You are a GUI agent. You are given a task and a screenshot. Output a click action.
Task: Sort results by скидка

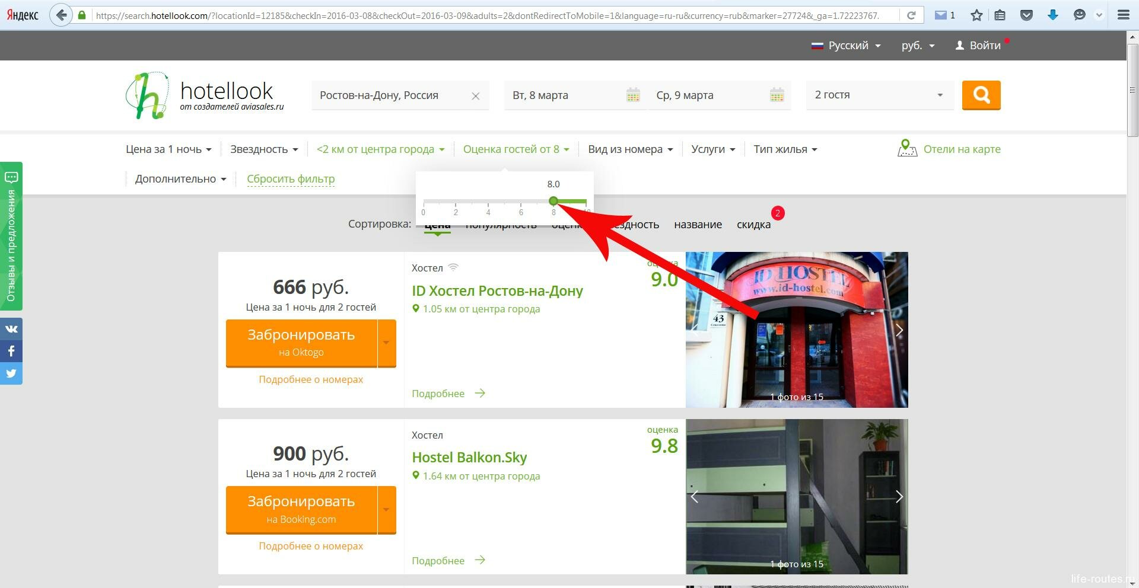753,225
